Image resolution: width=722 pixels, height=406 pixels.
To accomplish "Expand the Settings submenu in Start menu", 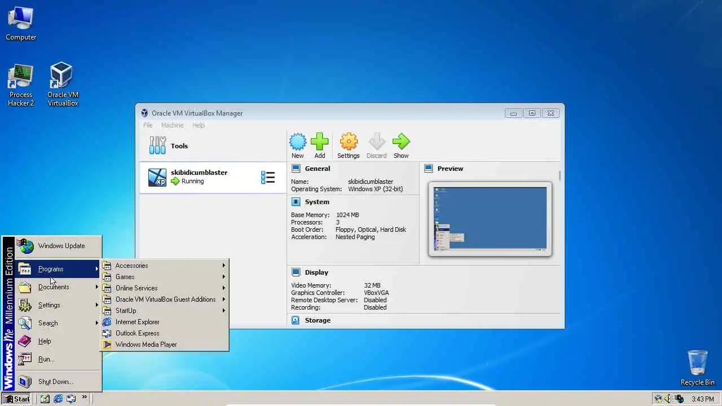I will 59,305.
